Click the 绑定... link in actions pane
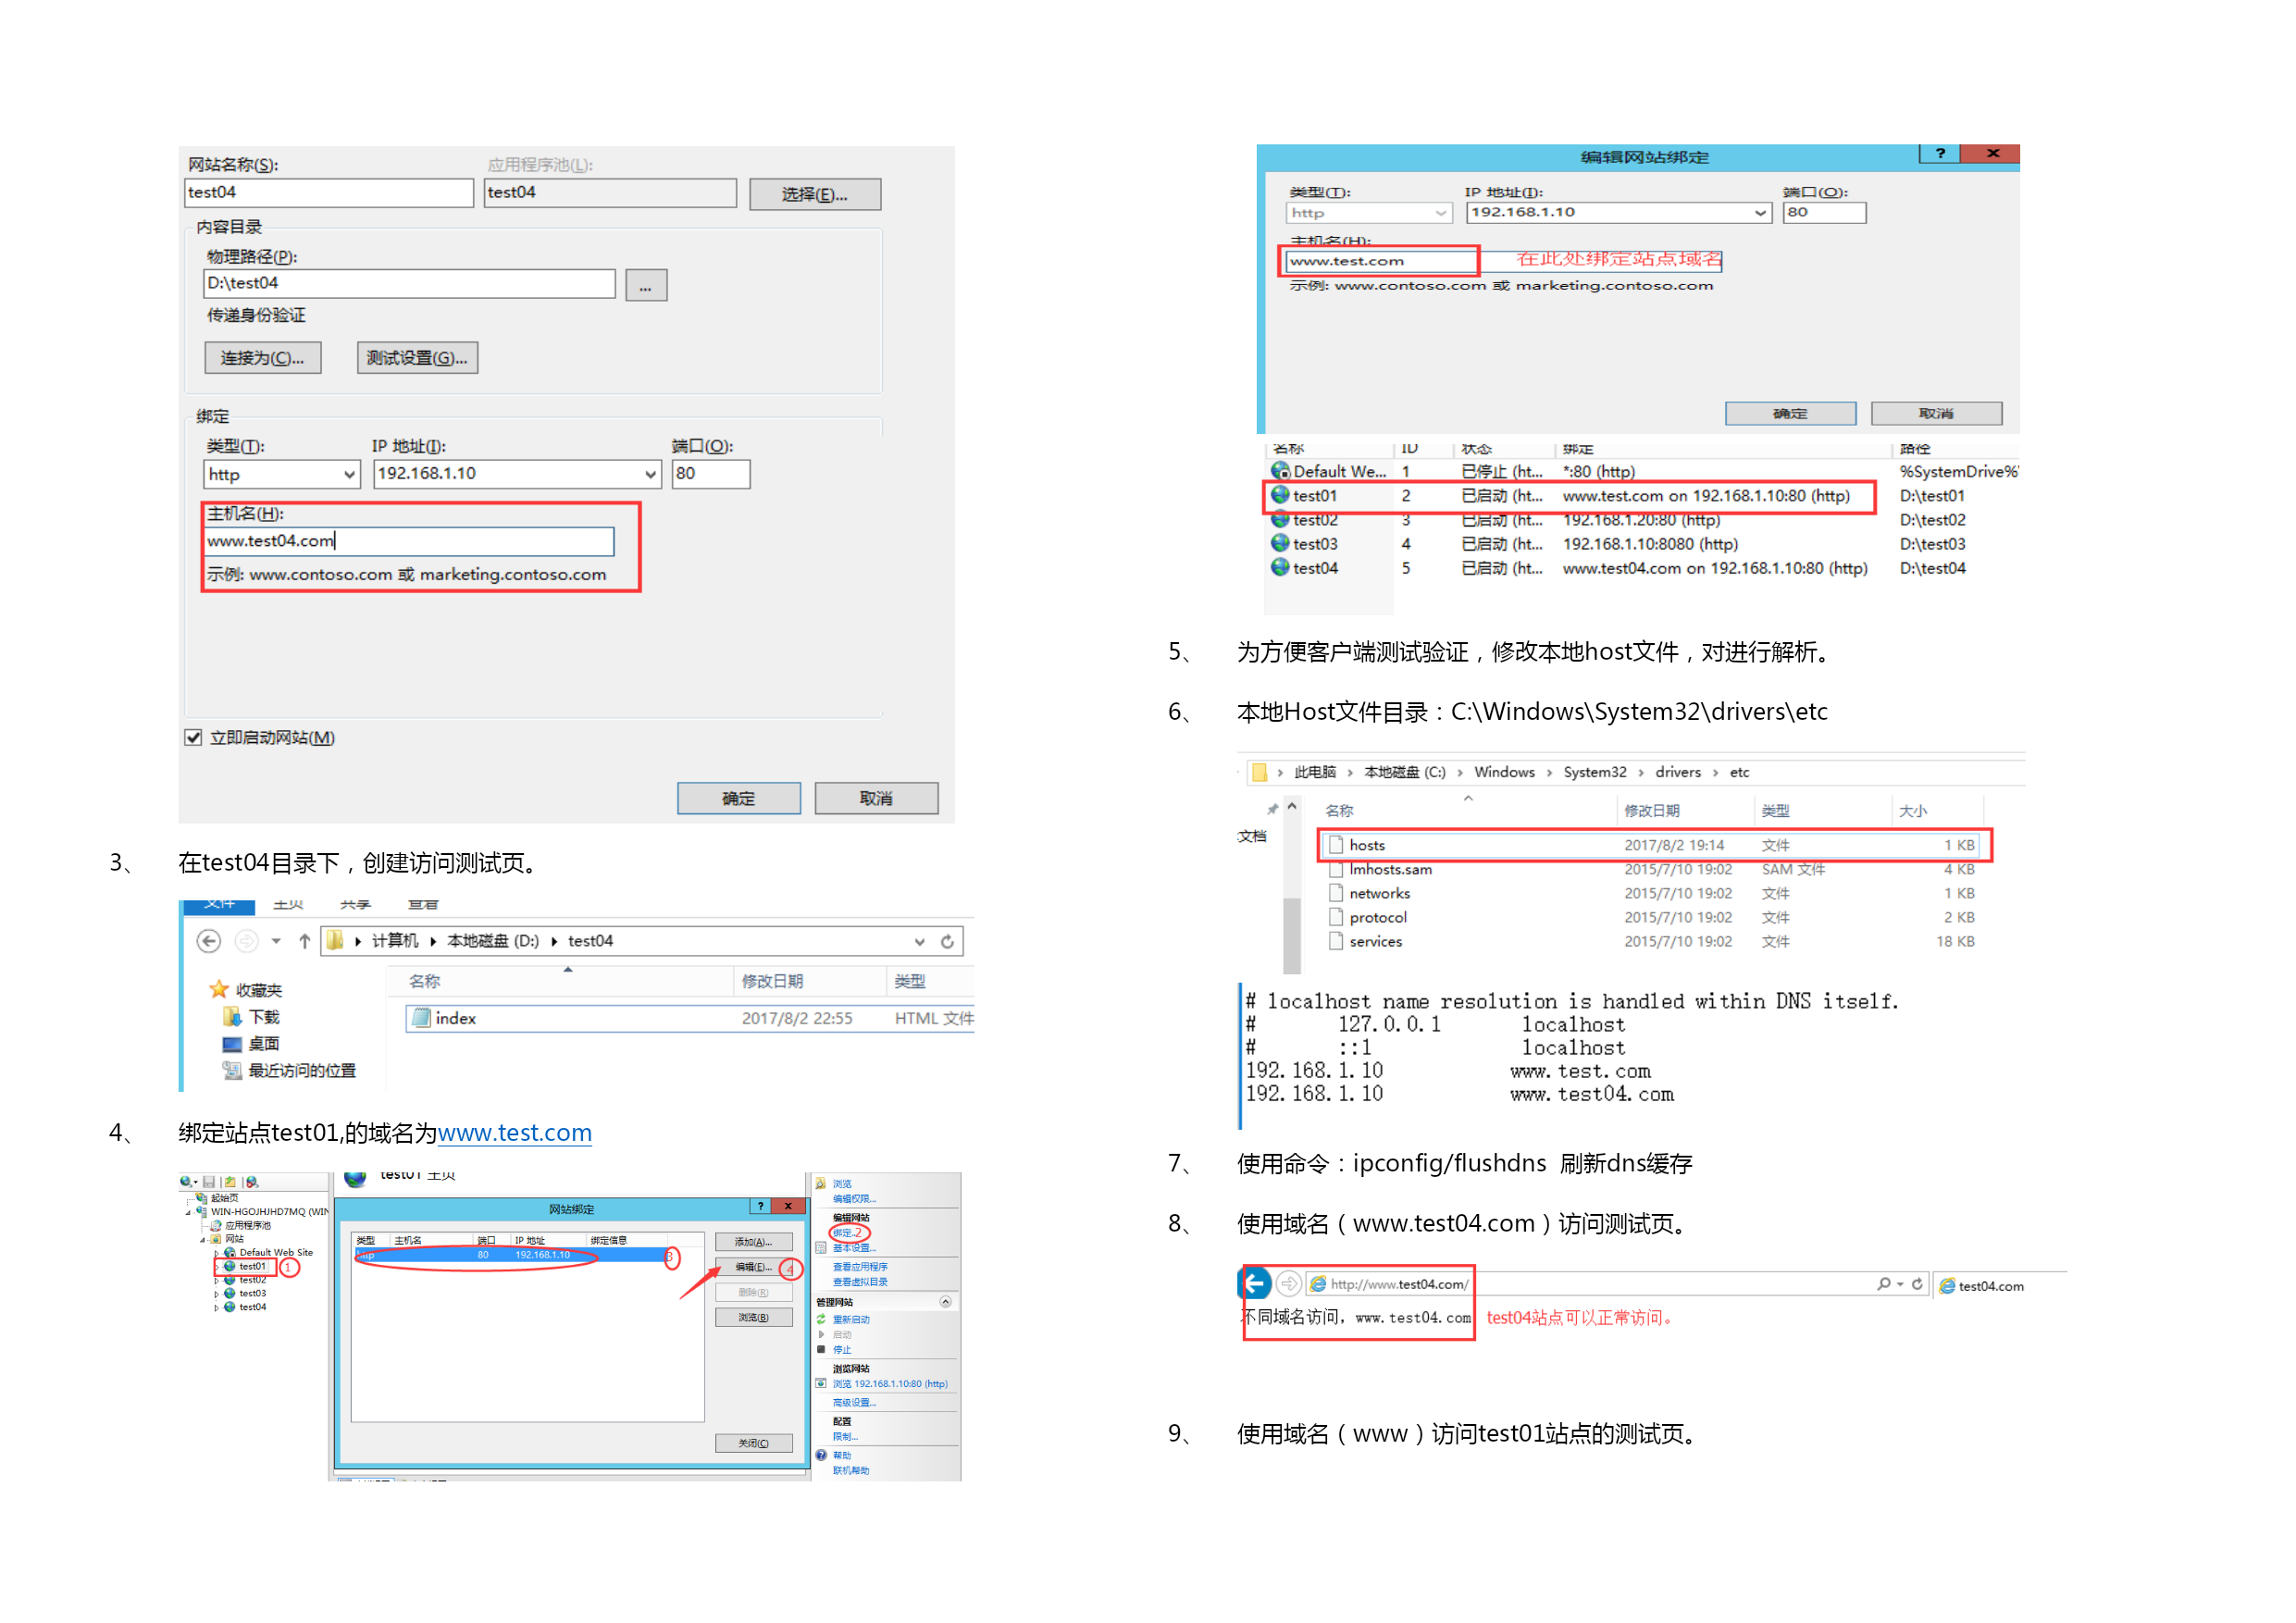Image resolution: width=2296 pixels, height=1623 pixels. [847, 1232]
